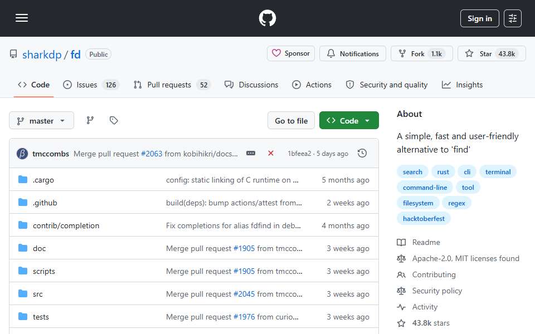
Task: Open pull request #1976 link in tests row
Action: [x=244, y=317]
